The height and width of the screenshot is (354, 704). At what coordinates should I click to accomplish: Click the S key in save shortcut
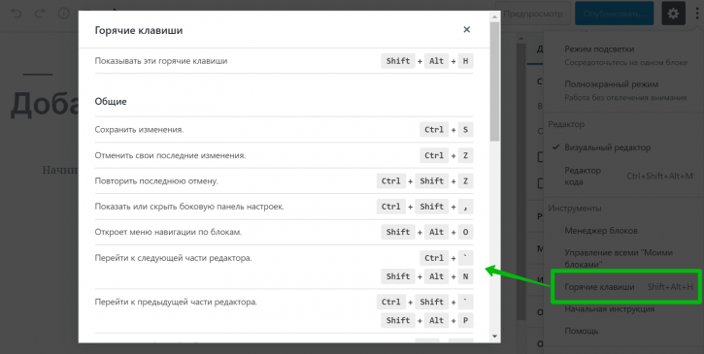(x=465, y=130)
